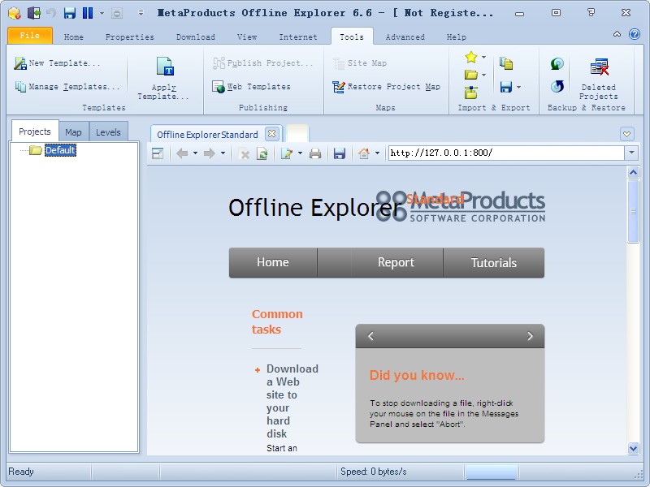Click the copy documents icon in Import & Export
The image size is (650, 487).
[505, 63]
